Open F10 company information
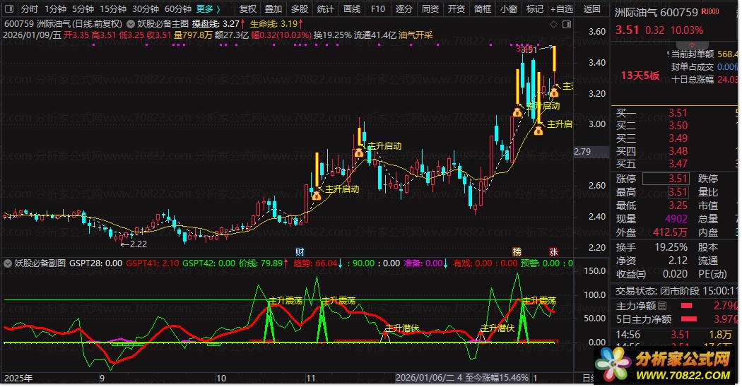742x387 pixels. click(x=377, y=9)
